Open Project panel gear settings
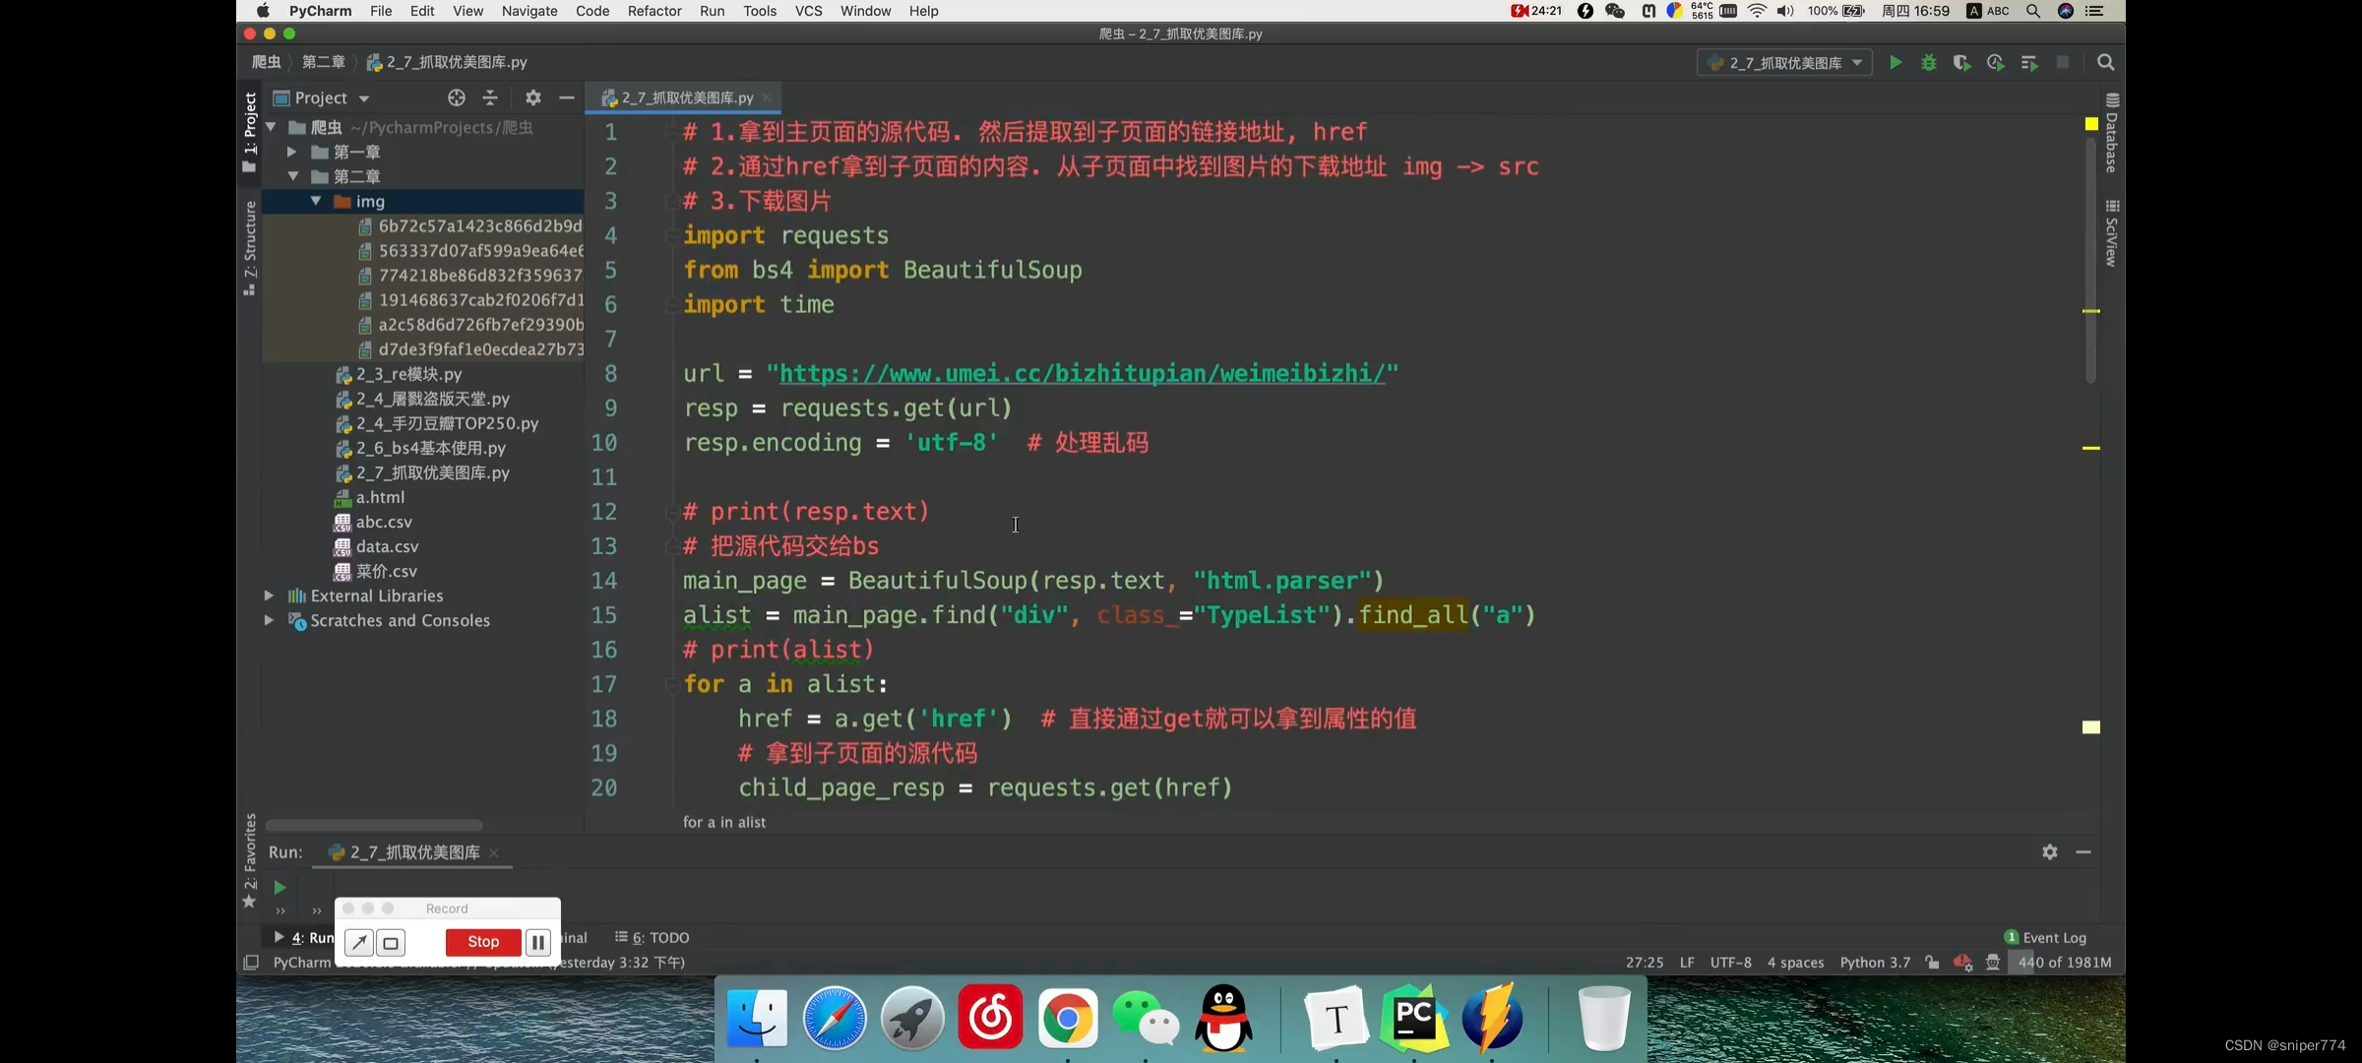Viewport: 2362px width, 1063px height. [x=532, y=97]
